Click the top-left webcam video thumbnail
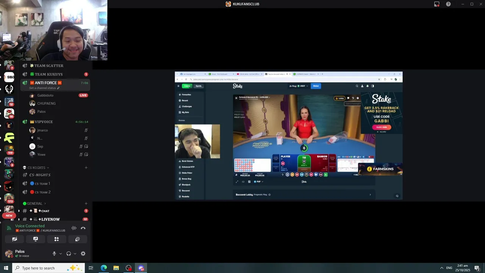 (54, 30)
